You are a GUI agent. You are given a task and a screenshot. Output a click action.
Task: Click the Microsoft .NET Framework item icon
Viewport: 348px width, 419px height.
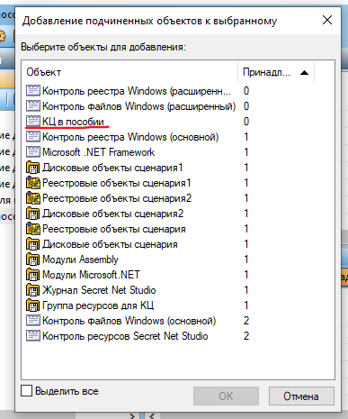coord(33,152)
